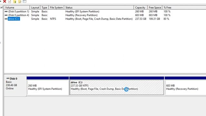Click the drive icon beside Disk 0 partition 4

click(6, 15)
